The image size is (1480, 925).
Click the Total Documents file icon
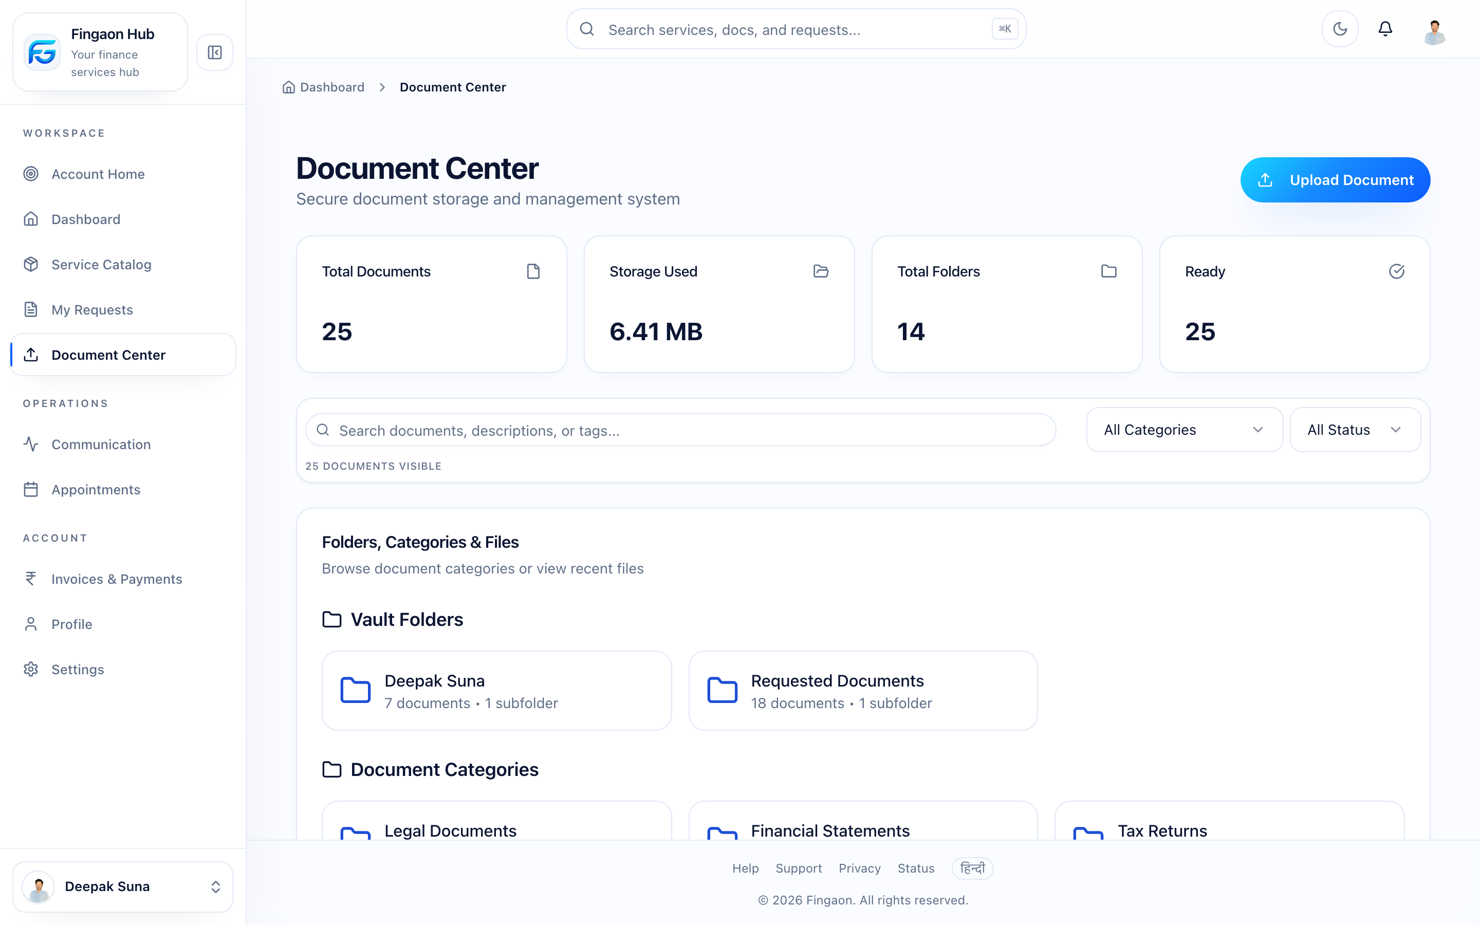533,271
